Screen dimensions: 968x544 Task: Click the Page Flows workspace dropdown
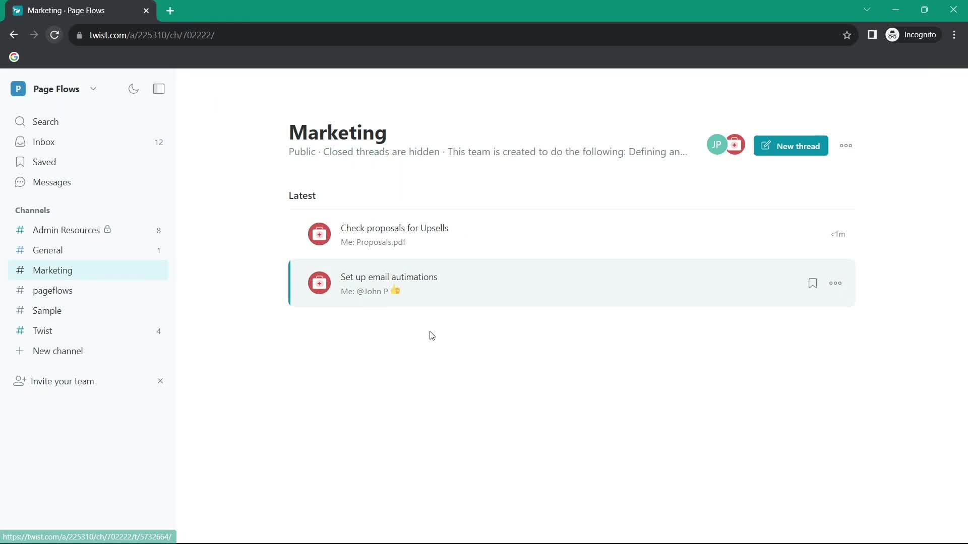[92, 89]
